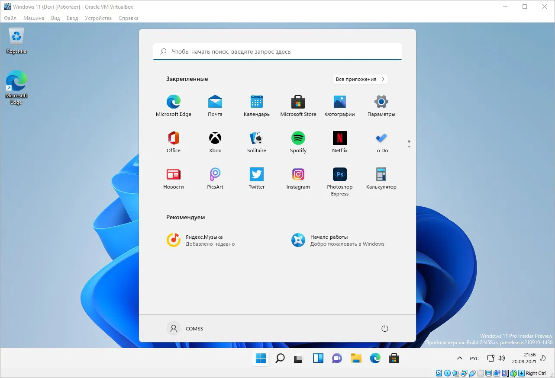Open the Widgets panel on the taskbar

tap(318, 358)
